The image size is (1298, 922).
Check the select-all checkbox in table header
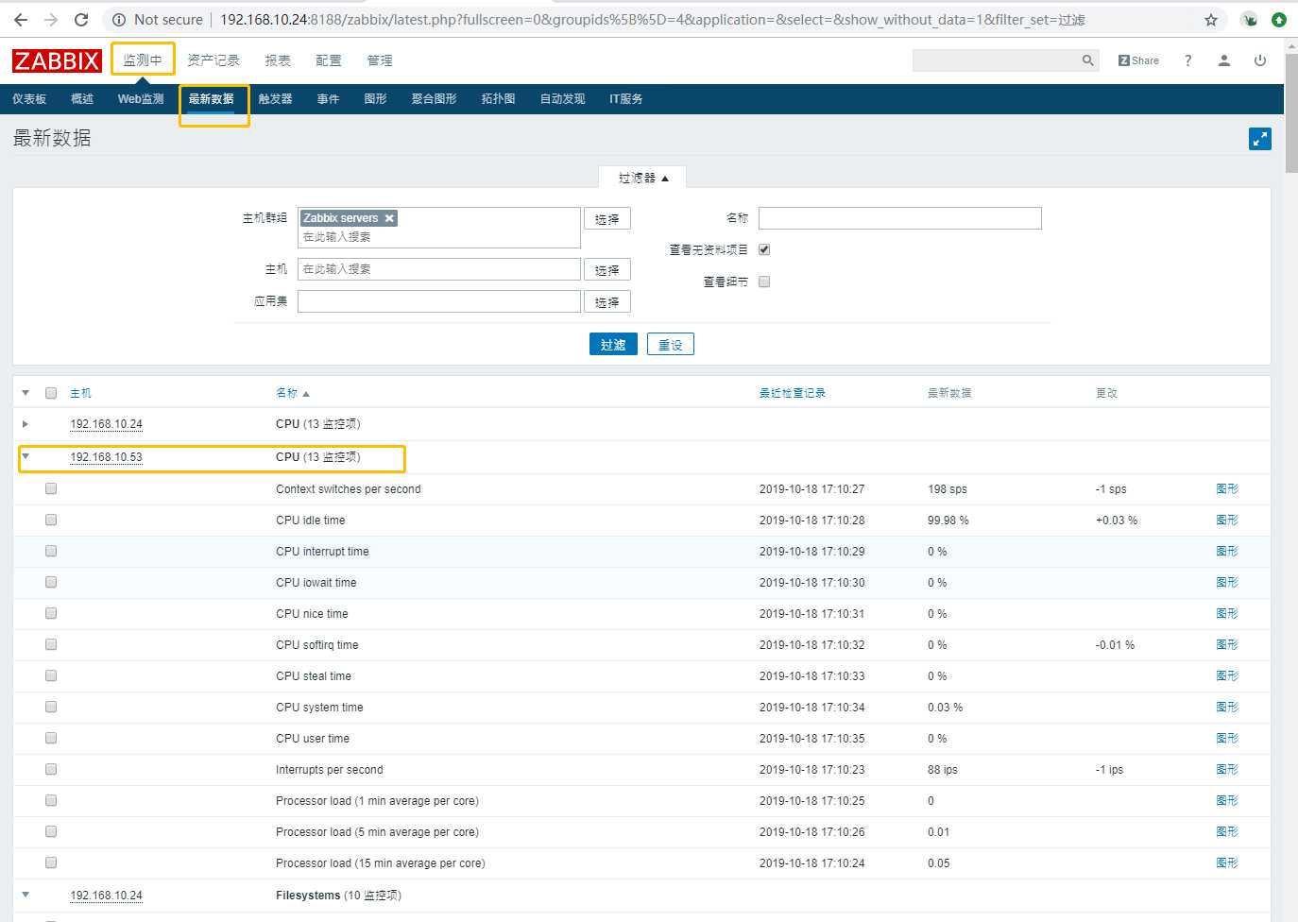(51, 393)
